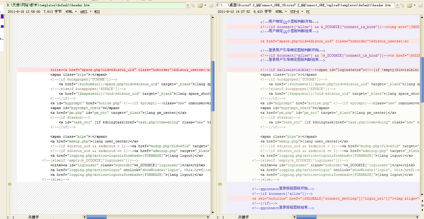
Task: Click the round current-difference button by right scrollbar
Action: pos(422,205)
